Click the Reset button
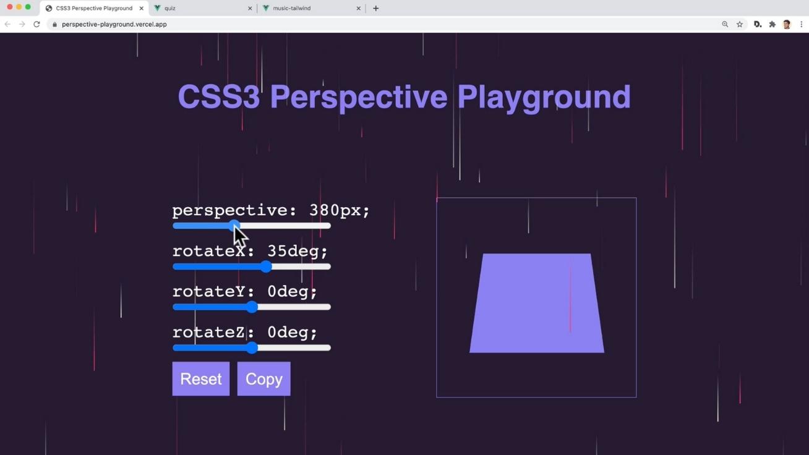Screen dimensions: 809x455 200,378
